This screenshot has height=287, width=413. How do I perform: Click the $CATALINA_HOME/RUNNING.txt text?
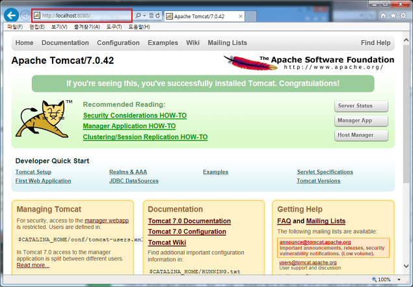click(195, 271)
